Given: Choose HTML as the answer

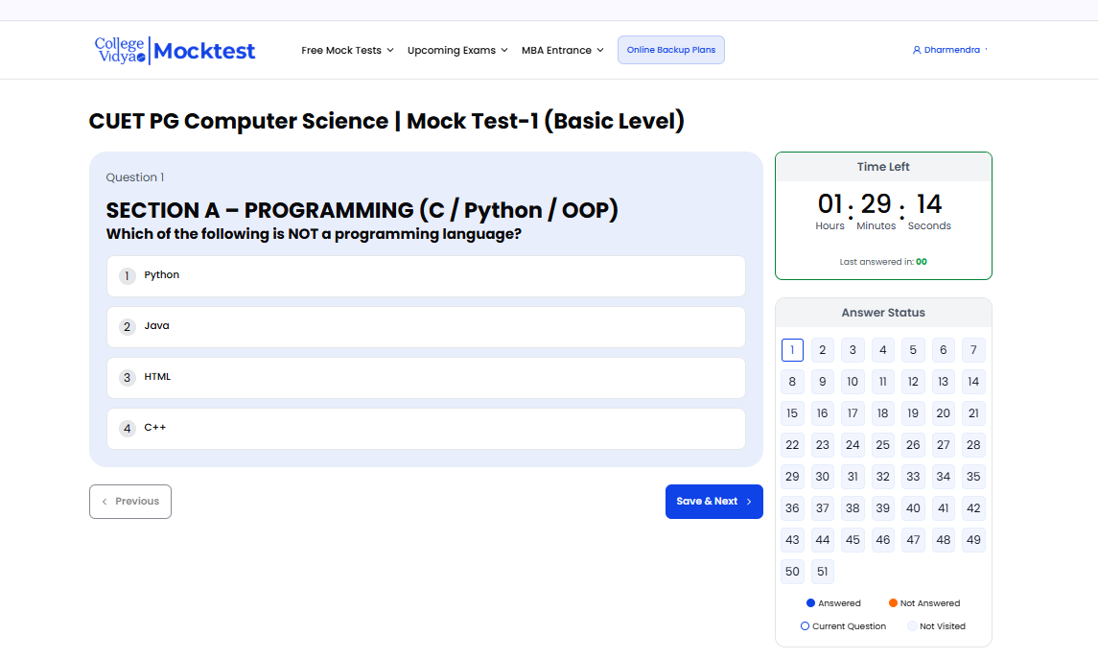Looking at the screenshot, I should click(x=426, y=378).
